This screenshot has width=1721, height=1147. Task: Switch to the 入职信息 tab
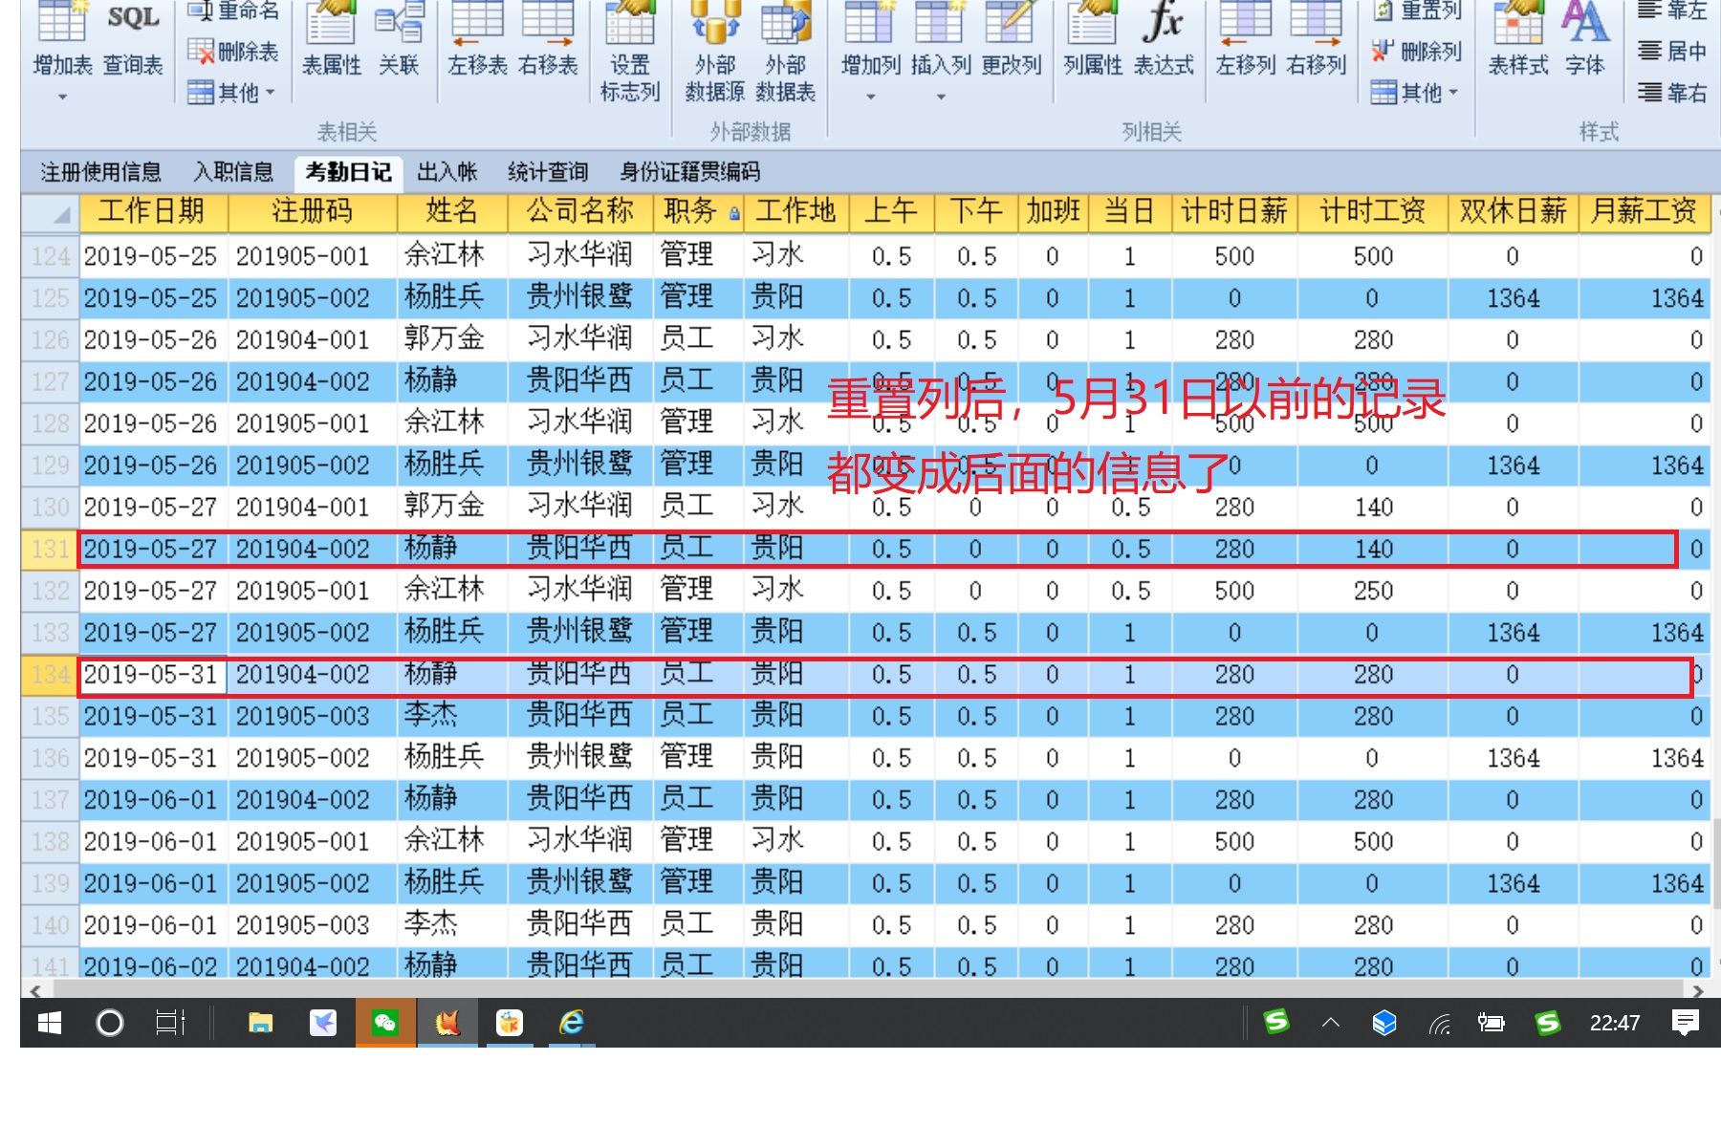click(x=233, y=172)
